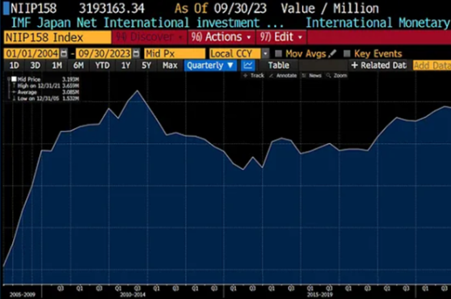Open the start date calendar picker icon
Image resolution: width=451 pixels, height=299 pixels.
(x=64, y=53)
